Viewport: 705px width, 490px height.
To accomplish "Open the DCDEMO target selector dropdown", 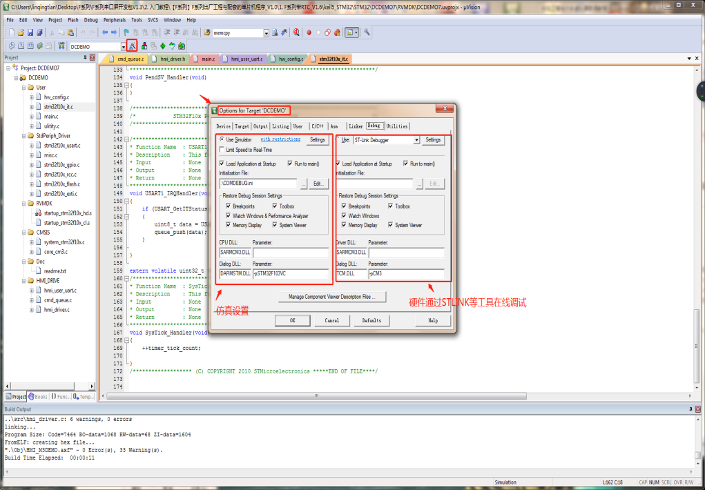I will coord(124,46).
